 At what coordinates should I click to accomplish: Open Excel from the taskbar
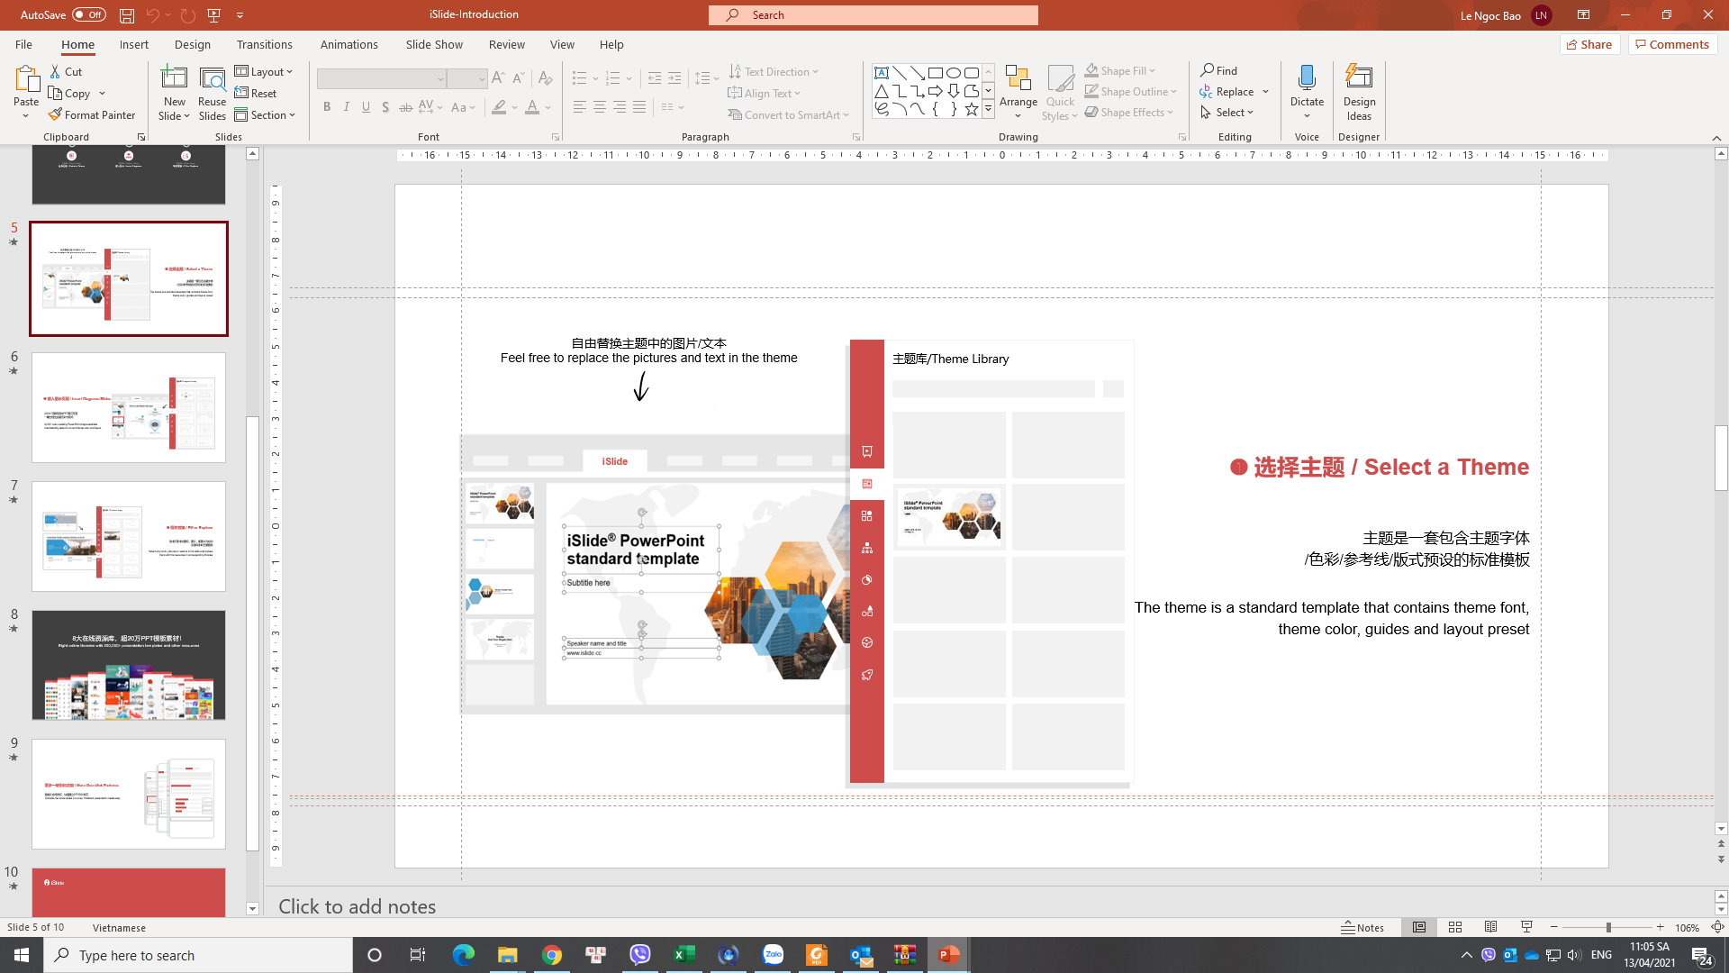click(x=684, y=955)
